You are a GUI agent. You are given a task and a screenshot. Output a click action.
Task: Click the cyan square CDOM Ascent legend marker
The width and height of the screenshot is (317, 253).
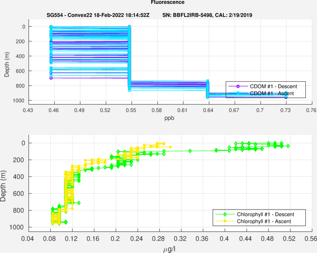238,93
